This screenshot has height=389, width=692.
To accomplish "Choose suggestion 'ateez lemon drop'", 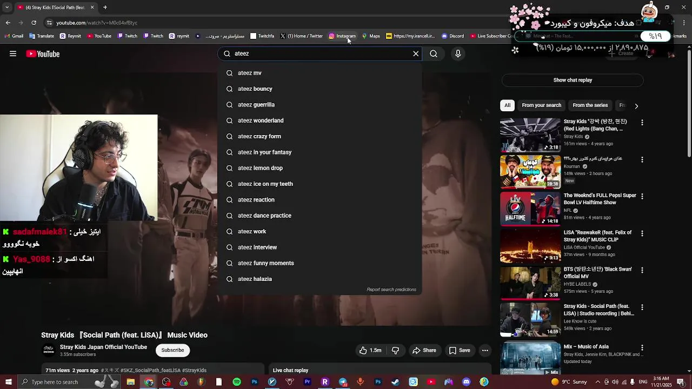I will click(320, 168).
